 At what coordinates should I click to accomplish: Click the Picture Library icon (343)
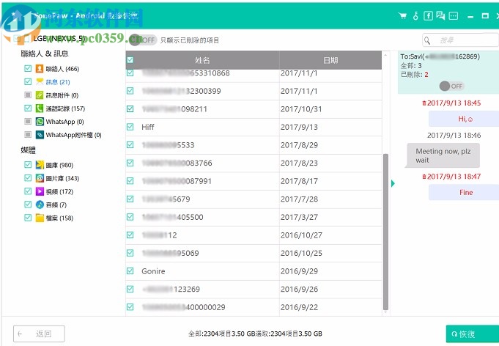(x=40, y=178)
